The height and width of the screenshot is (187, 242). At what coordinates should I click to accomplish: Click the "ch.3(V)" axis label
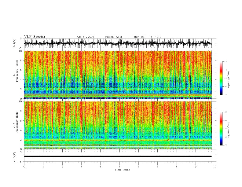pyautogui.click(x=15, y=157)
